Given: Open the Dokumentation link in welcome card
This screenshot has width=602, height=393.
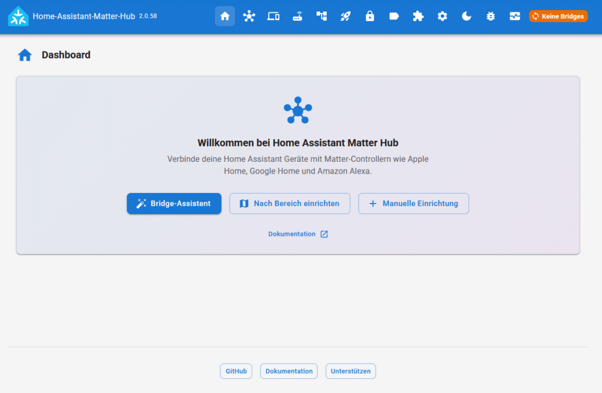Looking at the screenshot, I should click(298, 234).
